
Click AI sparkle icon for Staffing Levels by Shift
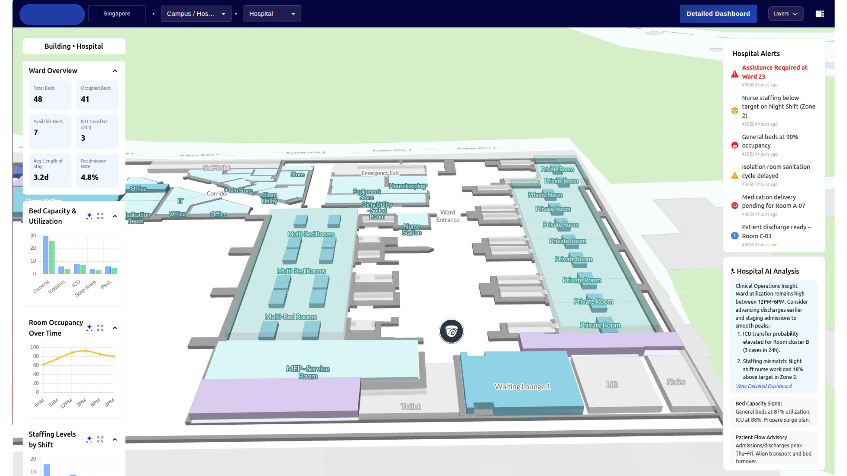click(x=89, y=439)
